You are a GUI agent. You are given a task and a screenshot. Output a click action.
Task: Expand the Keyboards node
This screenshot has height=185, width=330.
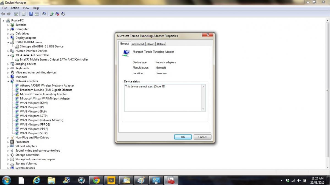pyautogui.click(x=8, y=68)
